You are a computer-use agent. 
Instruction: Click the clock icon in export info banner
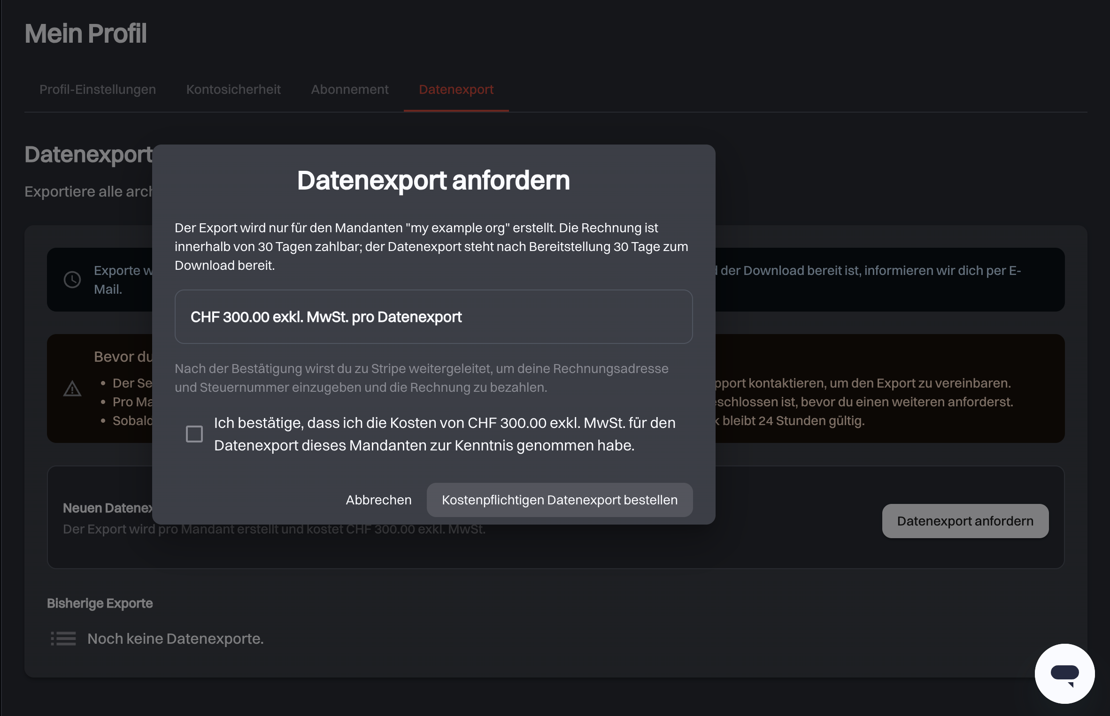72,280
